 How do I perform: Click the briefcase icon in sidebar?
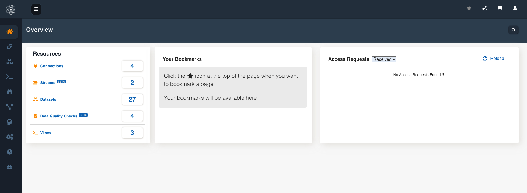(10, 167)
